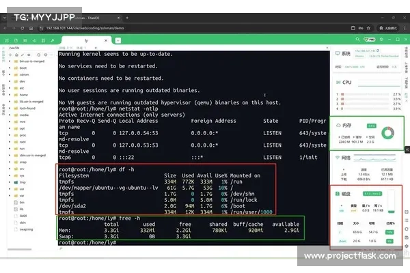Reload the page with the browser refresh button
Image resolution: width=410 pixels, height=273 pixels.
[23, 28]
